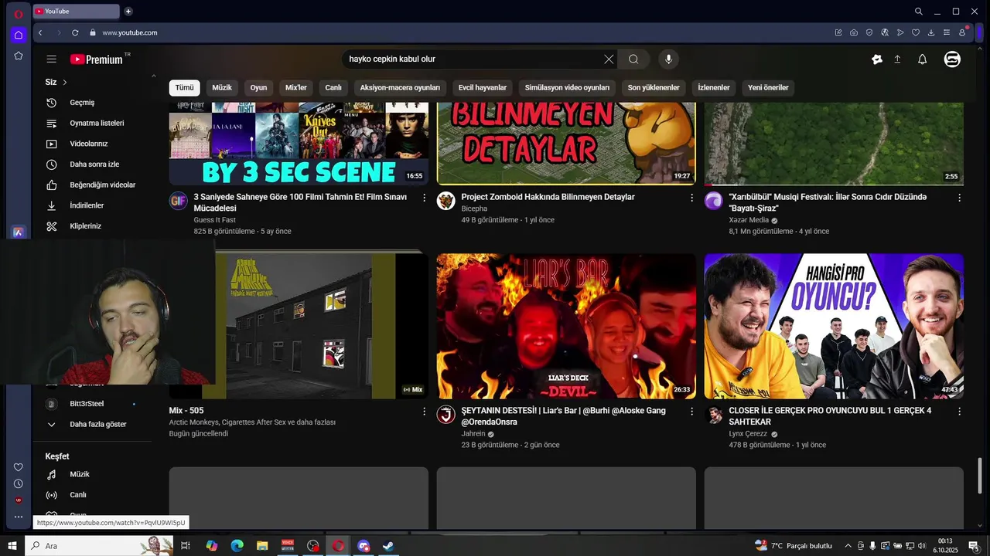
Task: Reload the page in Opera
Action: (75, 32)
